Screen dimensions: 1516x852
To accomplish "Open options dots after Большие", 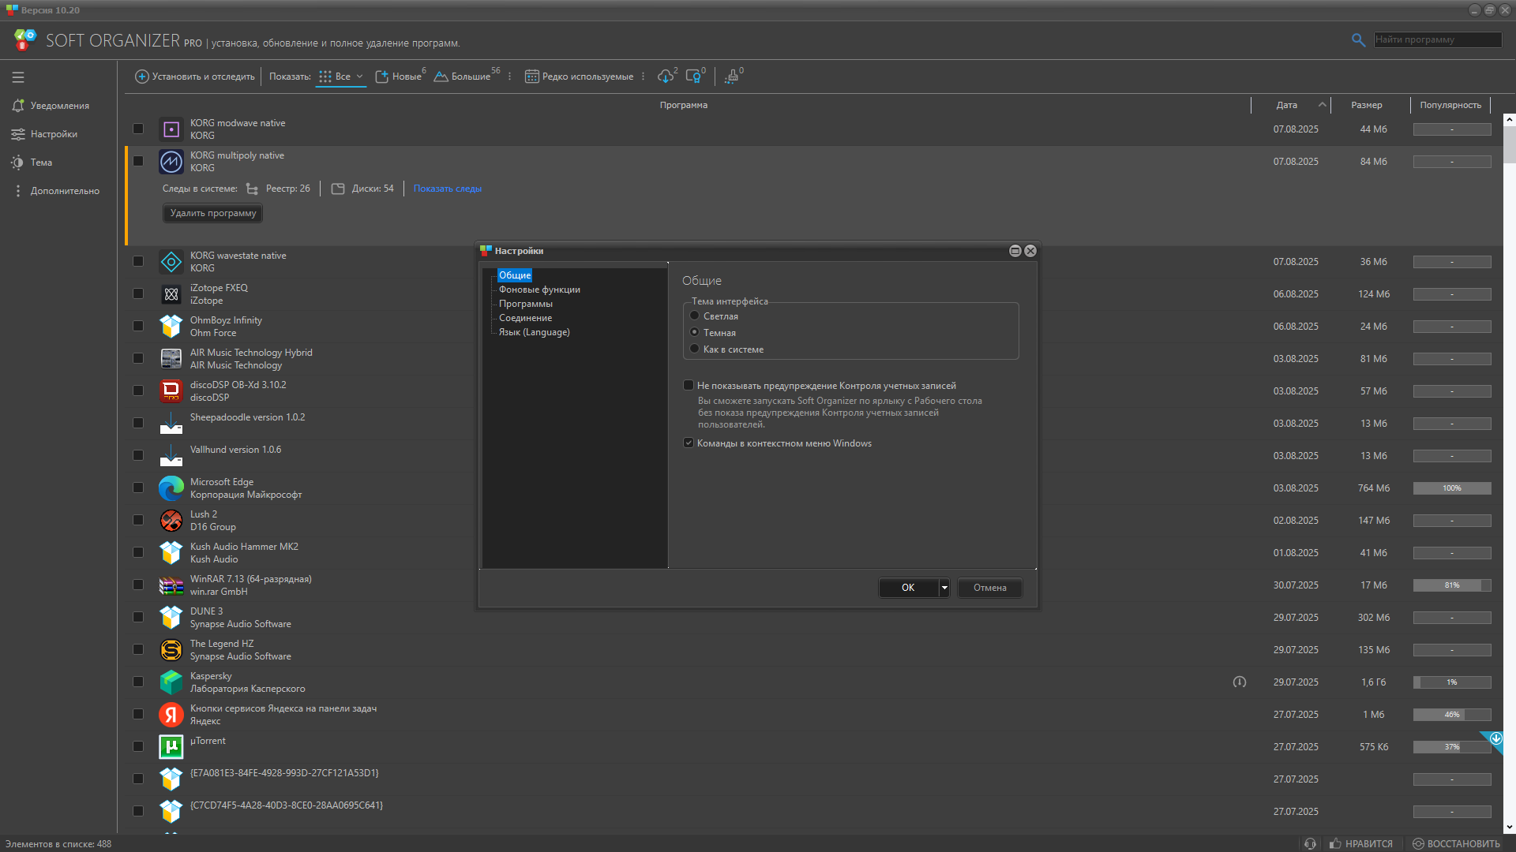I will 509,77.
